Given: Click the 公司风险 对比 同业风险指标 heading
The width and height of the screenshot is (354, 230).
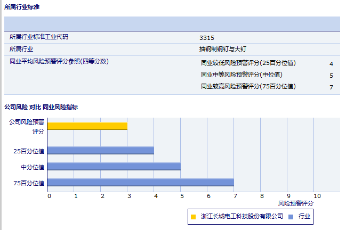Looking at the screenshot, I should click(41, 107).
